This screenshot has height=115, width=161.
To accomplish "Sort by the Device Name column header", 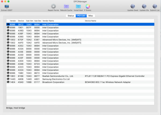I will coord(90,21).
